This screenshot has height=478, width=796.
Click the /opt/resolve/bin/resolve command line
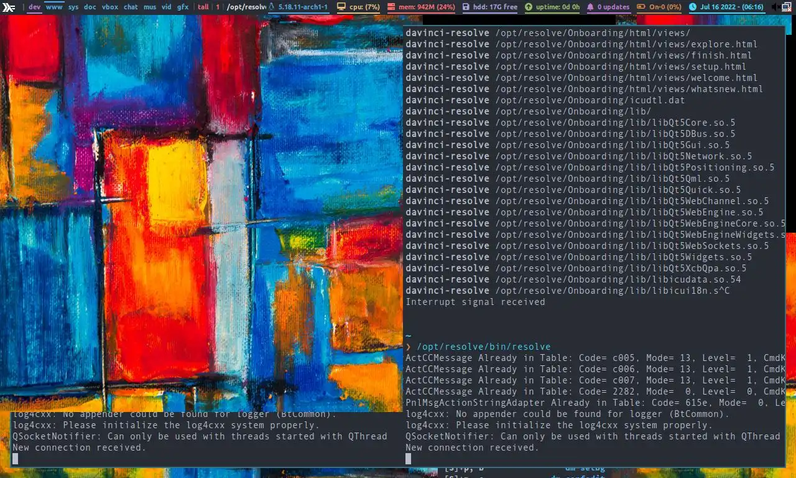click(484, 347)
